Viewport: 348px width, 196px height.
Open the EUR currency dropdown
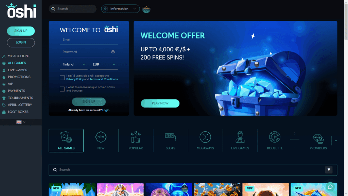point(104,64)
